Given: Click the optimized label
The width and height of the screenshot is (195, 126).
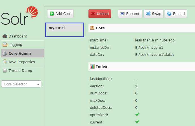Looking at the screenshot, I should (99, 115).
